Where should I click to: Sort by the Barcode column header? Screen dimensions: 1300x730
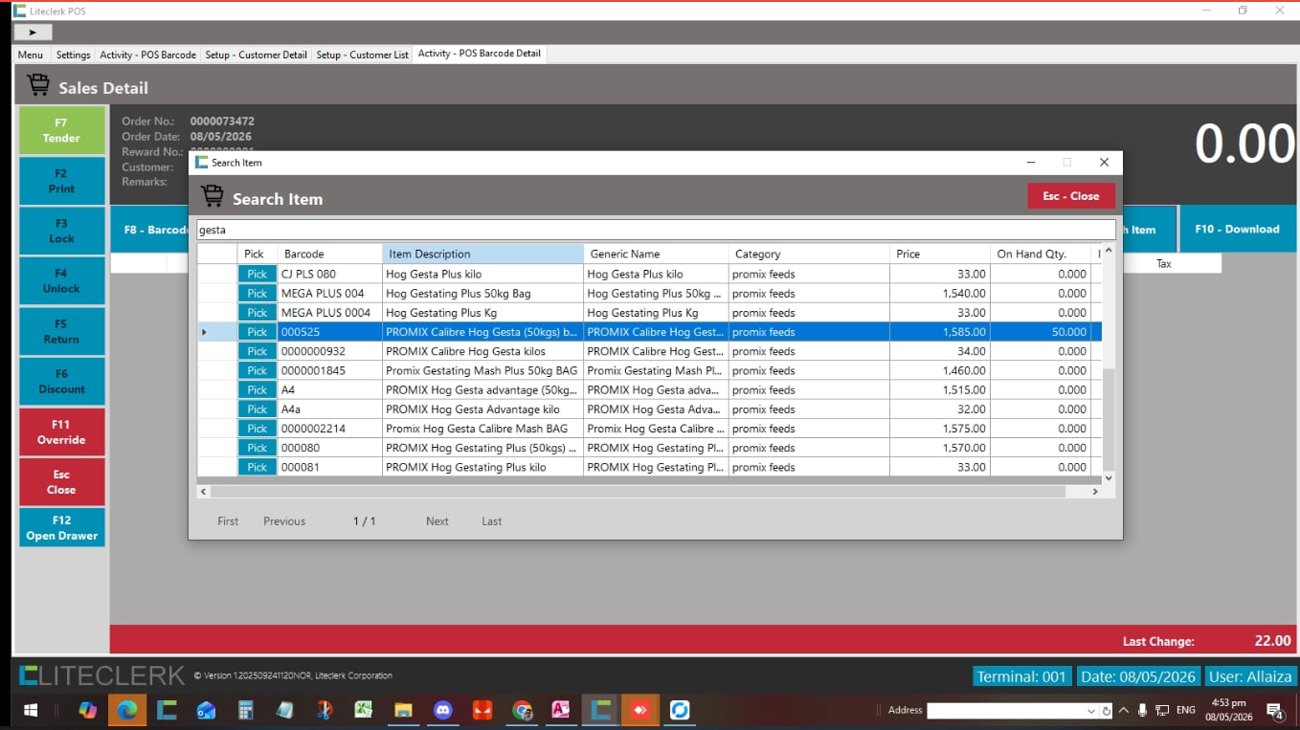point(329,254)
